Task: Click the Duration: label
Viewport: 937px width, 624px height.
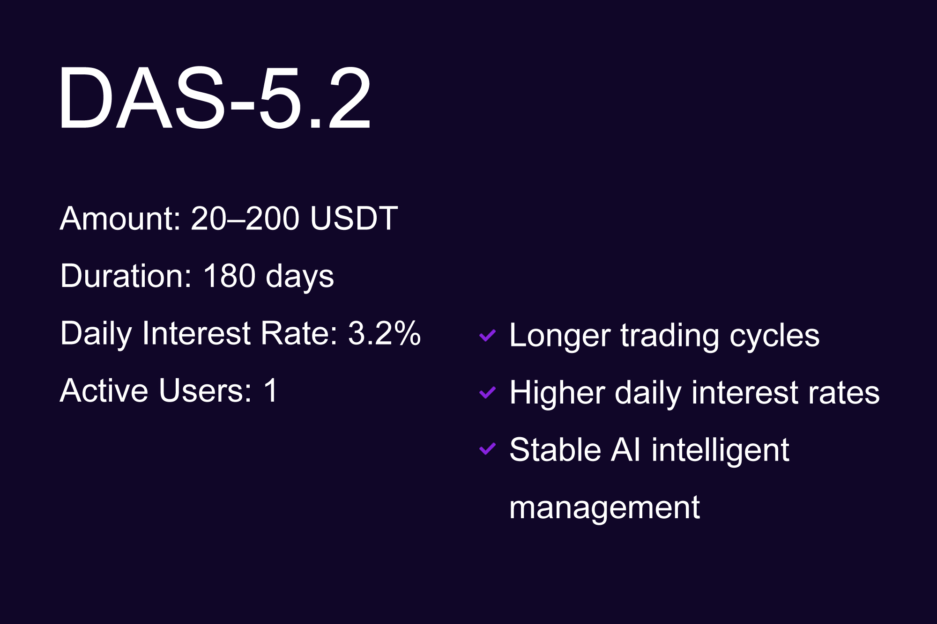Action: (126, 276)
